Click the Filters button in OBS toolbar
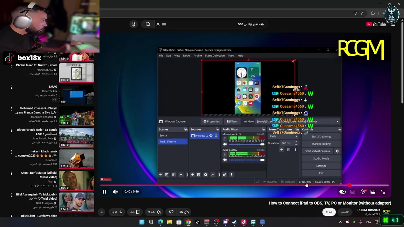Screen dimensions: 404x227 coord(232,121)
